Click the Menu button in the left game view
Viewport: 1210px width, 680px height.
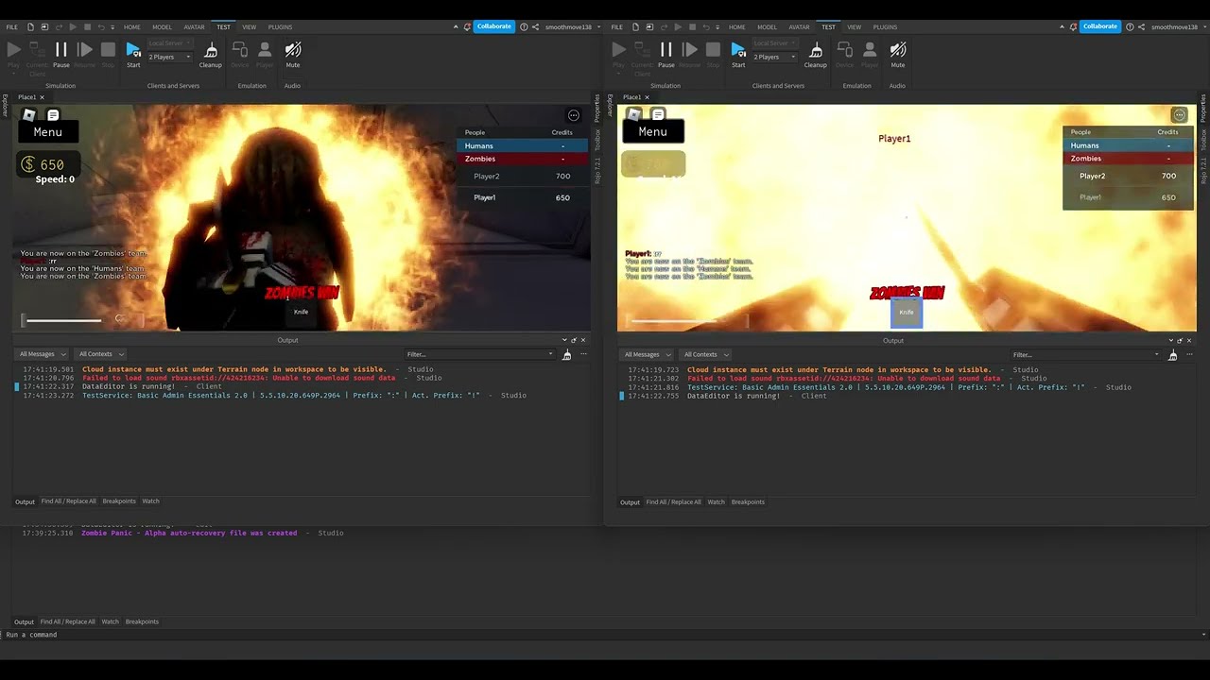[x=48, y=132]
